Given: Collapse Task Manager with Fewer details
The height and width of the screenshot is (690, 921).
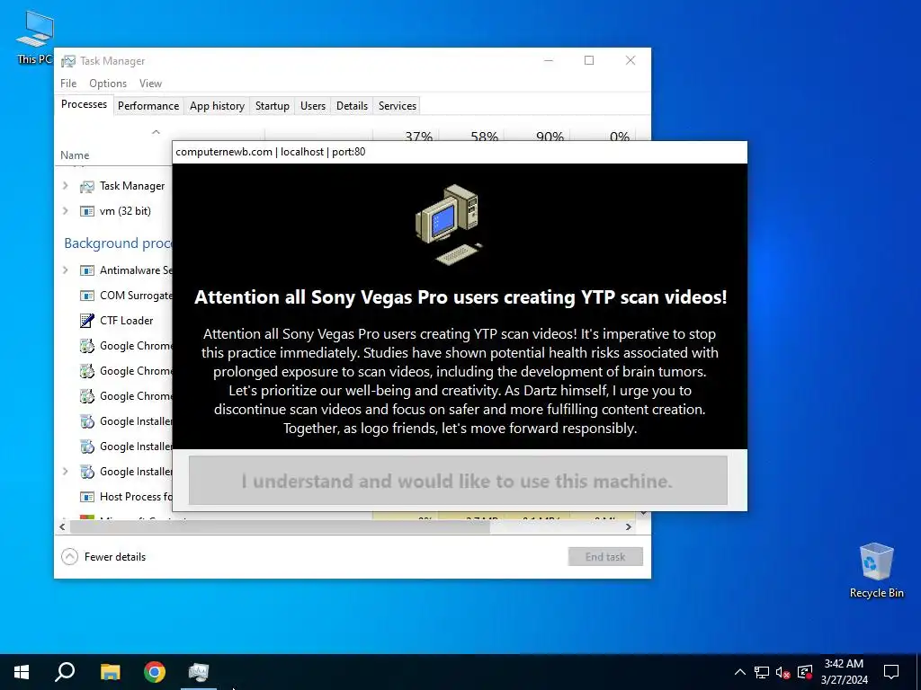Looking at the screenshot, I should pyautogui.click(x=103, y=557).
